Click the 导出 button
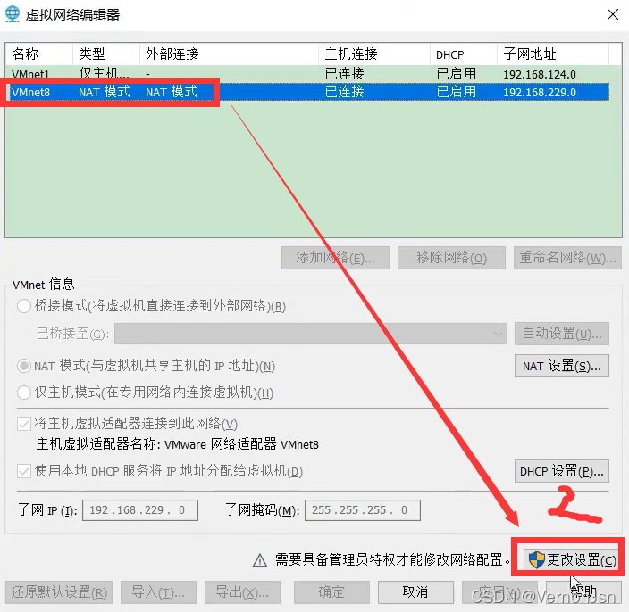The height and width of the screenshot is (612, 629). coord(242,592)
